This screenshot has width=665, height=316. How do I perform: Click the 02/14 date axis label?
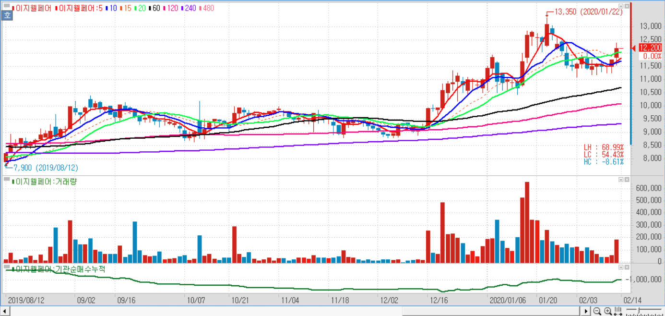[631, 300]
